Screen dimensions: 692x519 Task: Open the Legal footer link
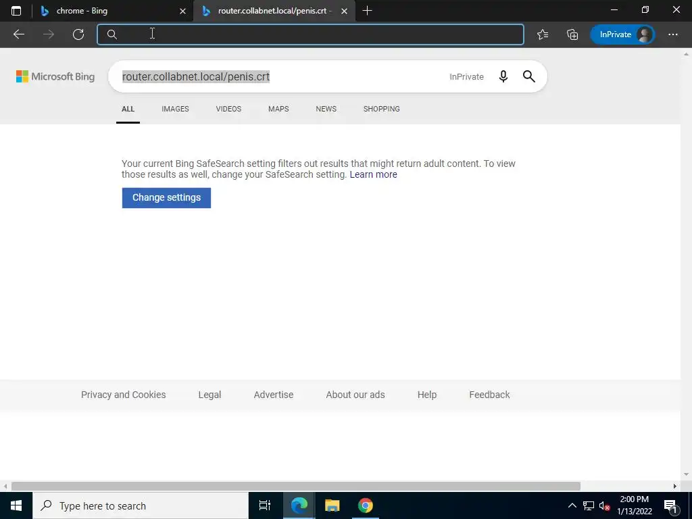209,395
